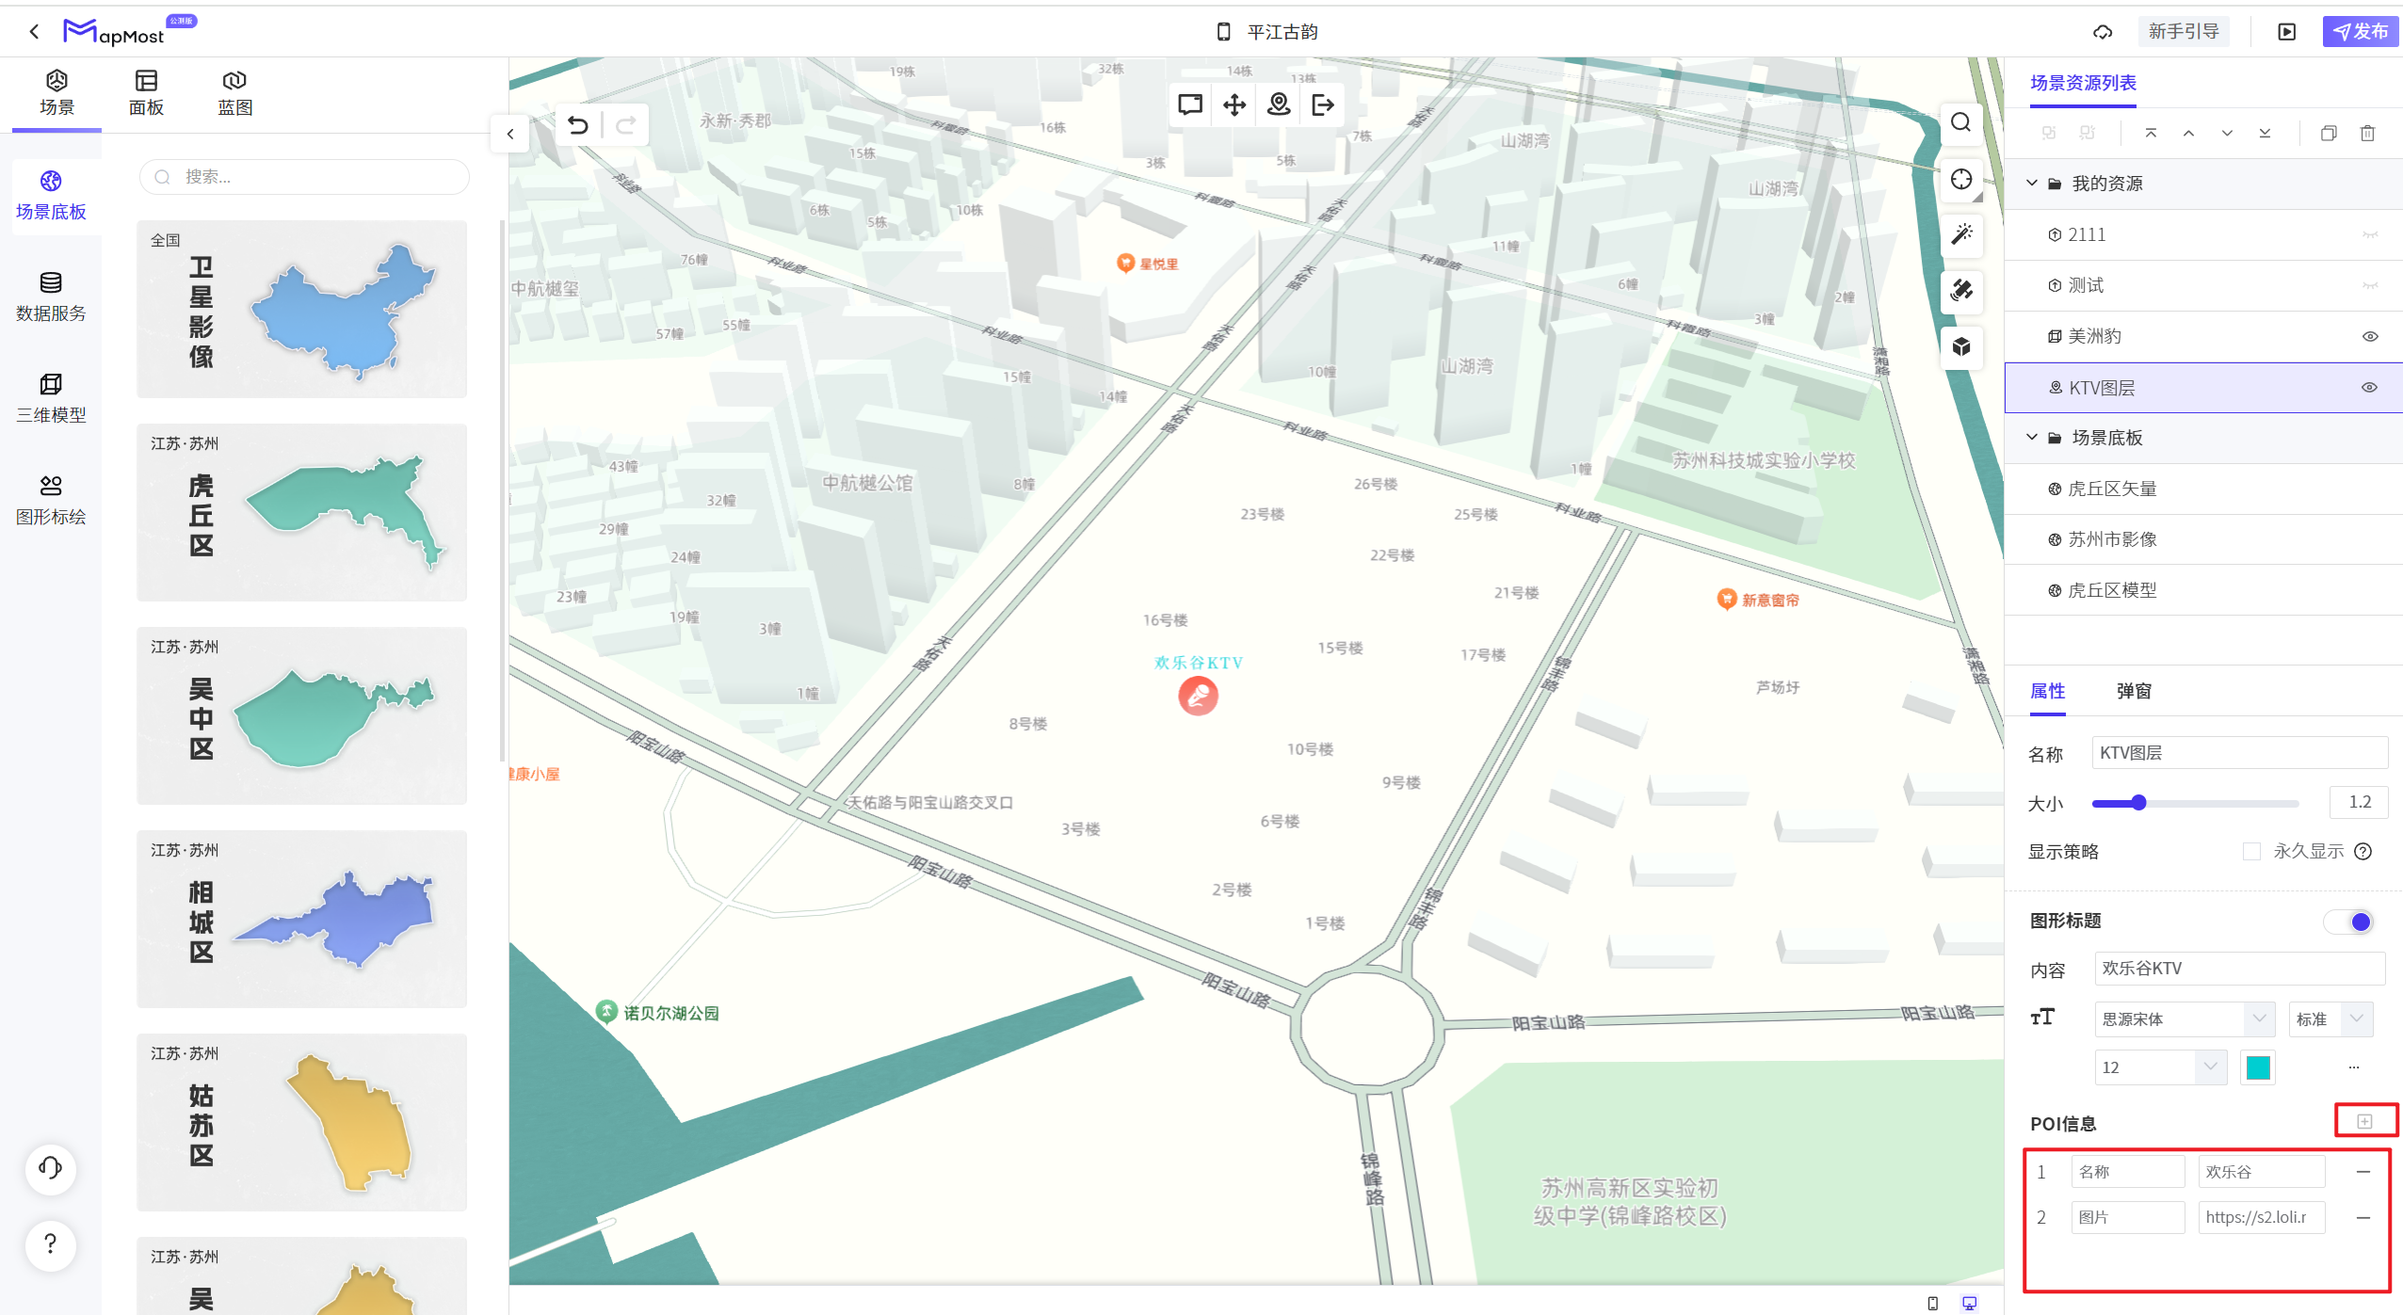2403x1315 pixels.
Task: Click the 搜索 search field
Action: 304,177
